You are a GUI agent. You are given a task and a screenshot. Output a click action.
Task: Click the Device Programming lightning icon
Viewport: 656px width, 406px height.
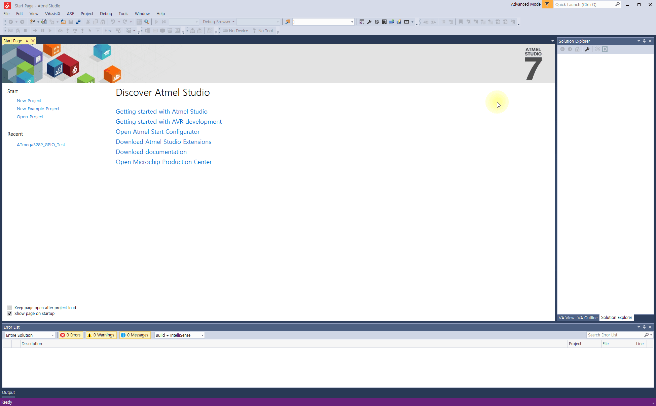tap(399, 22)
